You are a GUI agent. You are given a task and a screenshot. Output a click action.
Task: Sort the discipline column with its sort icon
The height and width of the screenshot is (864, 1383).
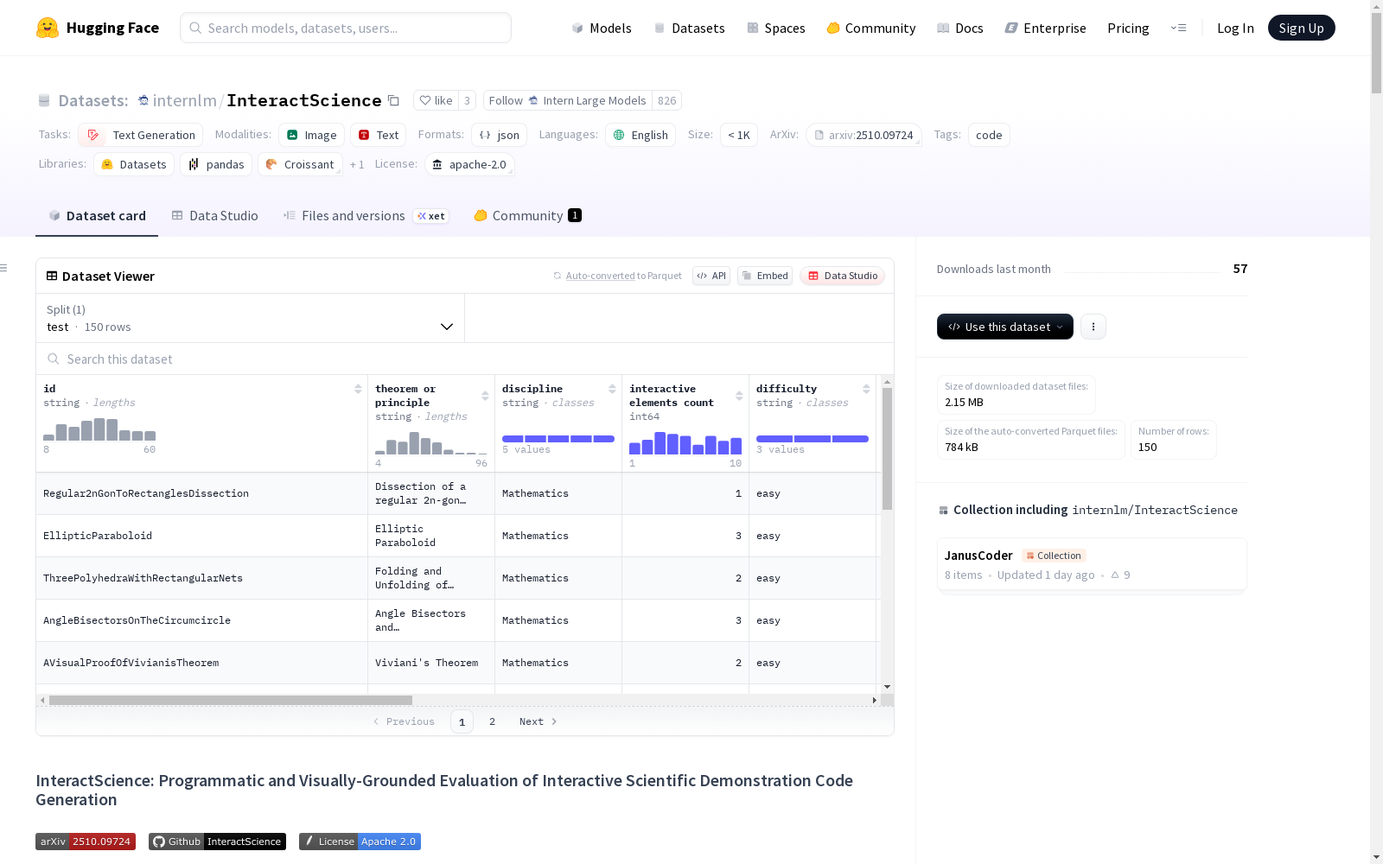point(612,389)
